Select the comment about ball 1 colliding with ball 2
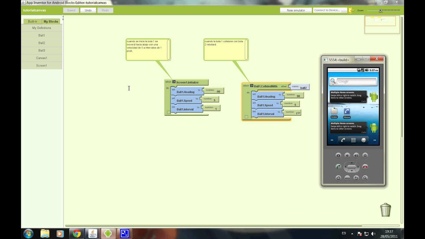Viewport: 425px width, 239px height. 226,49
